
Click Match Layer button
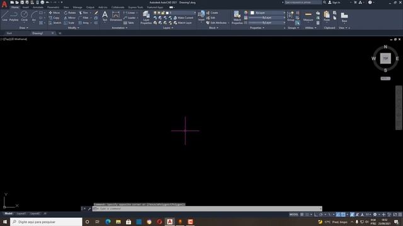tap(183, 23)
